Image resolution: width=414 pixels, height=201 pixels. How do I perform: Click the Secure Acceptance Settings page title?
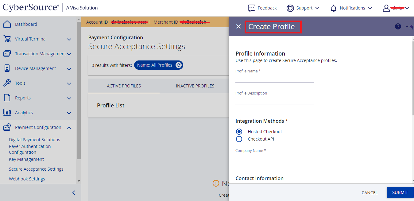[x=137, y=46]
